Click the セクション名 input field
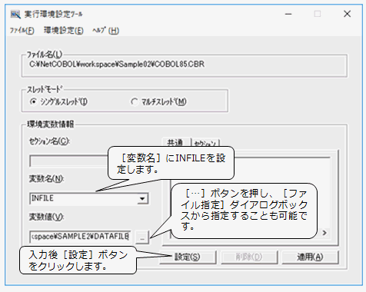 click(x=69, y=161)
